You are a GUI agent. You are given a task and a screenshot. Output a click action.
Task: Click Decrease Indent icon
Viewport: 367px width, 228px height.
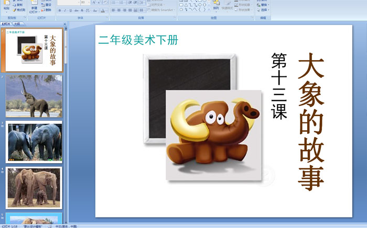[x=130, y=3]
